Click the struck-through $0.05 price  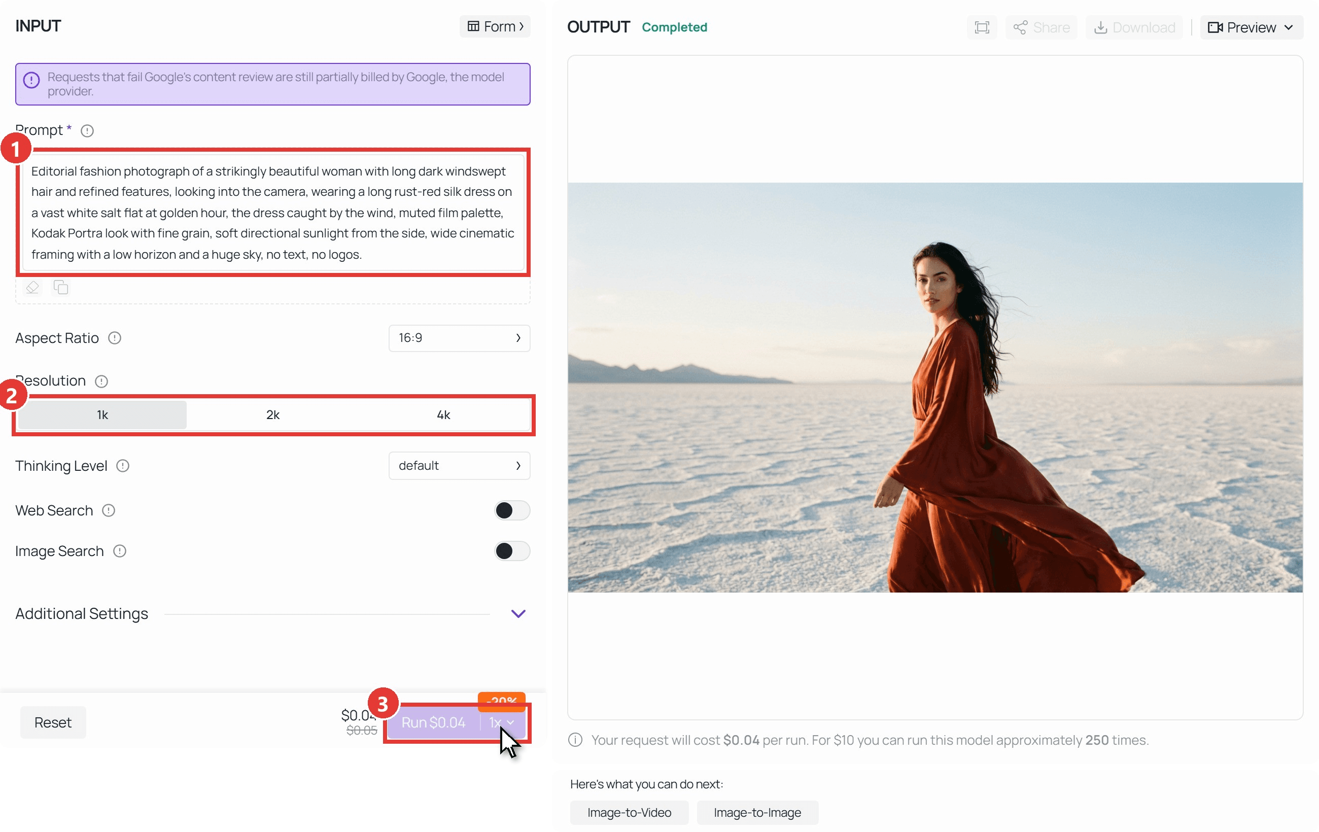pyautogui.click(x=362, y=731)
